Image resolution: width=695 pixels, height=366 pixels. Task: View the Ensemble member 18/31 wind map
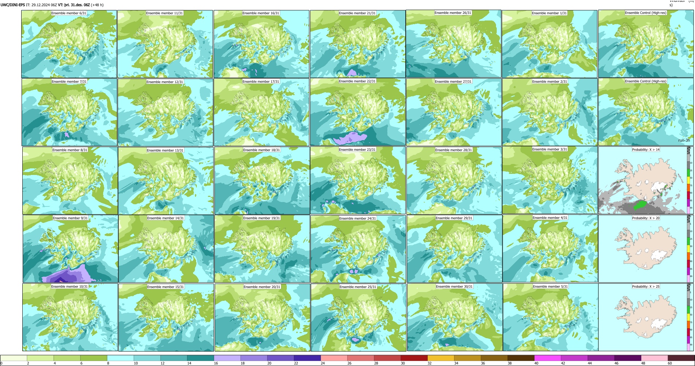click(262, 180)
